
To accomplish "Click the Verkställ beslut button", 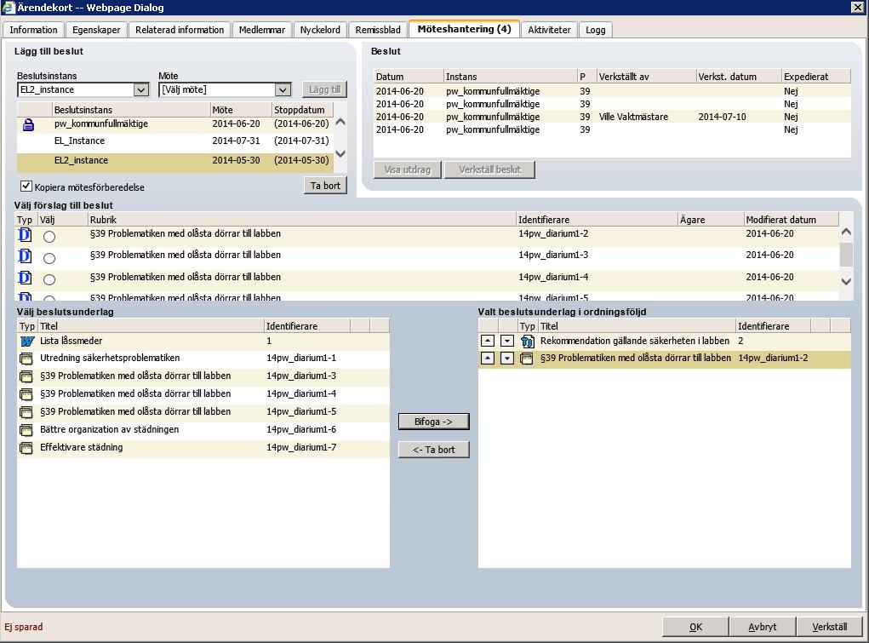I will [490, 169].
